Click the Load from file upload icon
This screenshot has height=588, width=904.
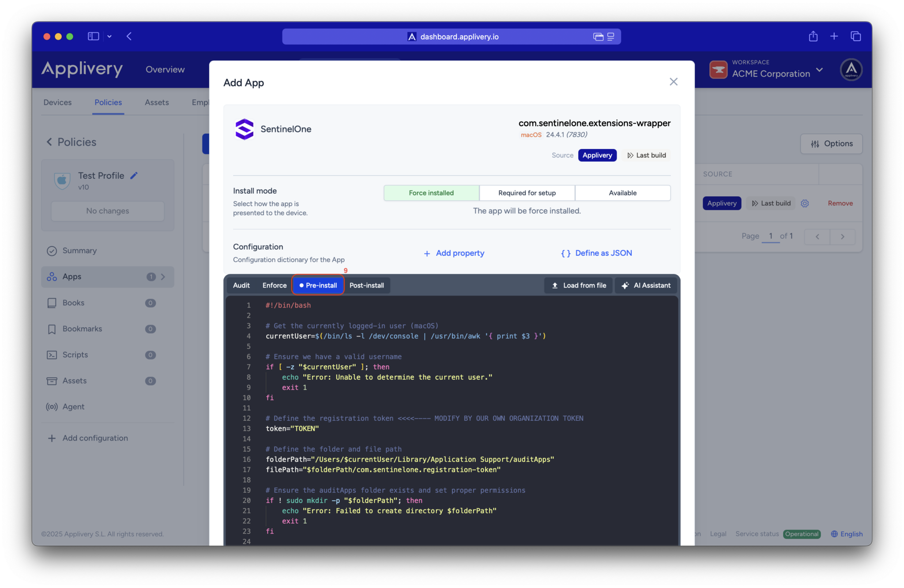pyautogui.click(x=554, y=285)
